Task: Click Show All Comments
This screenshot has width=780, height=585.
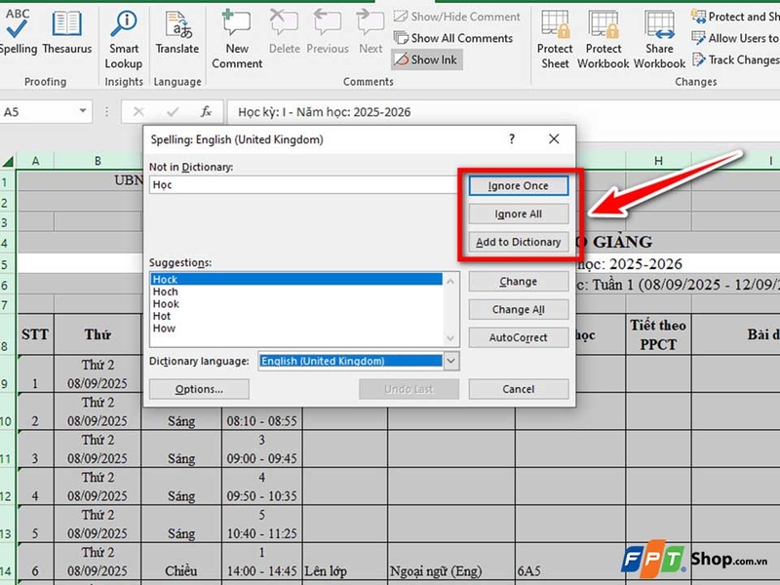Action: coord(453,38)
